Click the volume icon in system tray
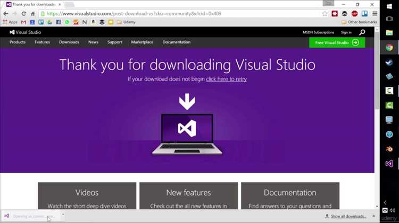 tap(393, 210)
